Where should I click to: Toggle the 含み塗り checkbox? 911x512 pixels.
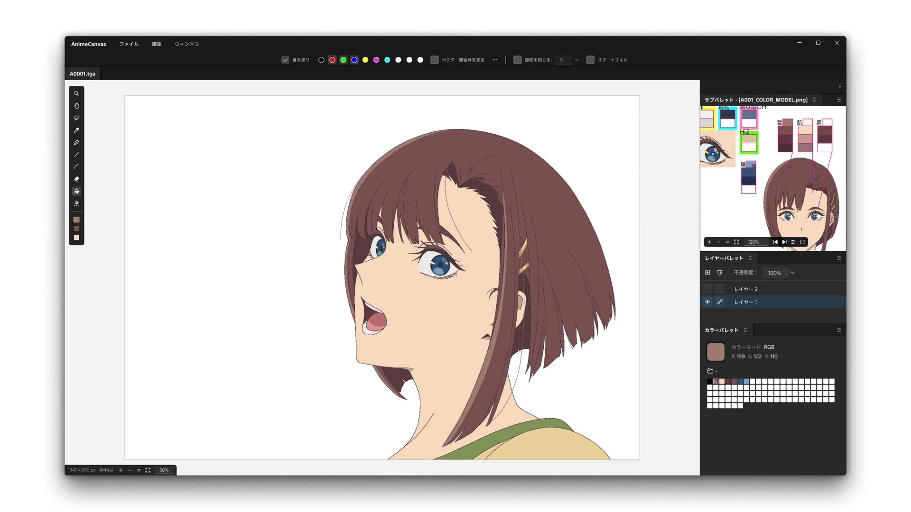coord(286,59)
